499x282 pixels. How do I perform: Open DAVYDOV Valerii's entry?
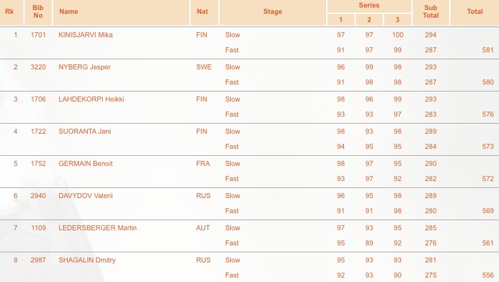[86, 196]
